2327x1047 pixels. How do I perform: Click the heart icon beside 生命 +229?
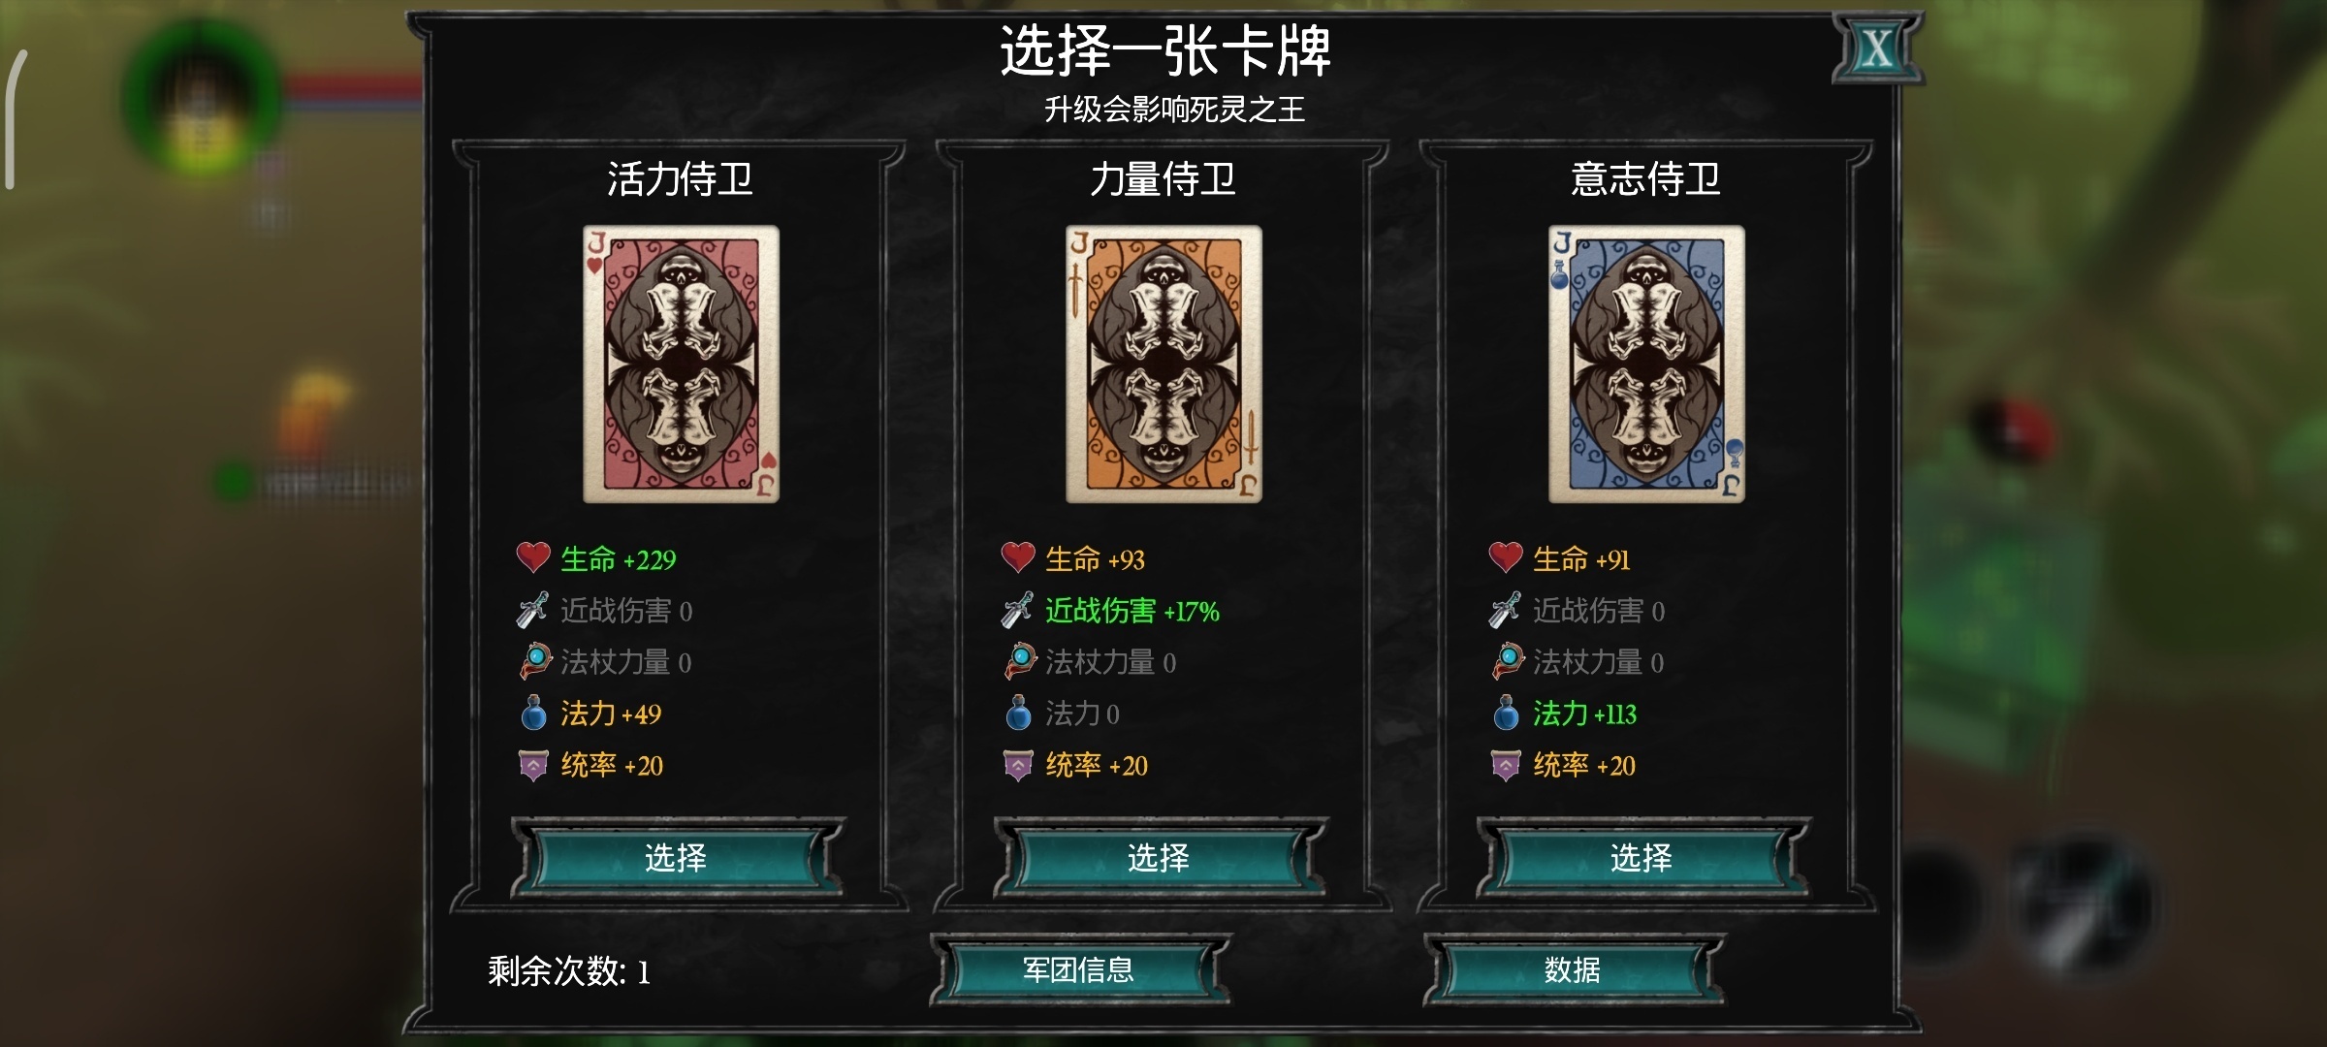click(533, 557)
